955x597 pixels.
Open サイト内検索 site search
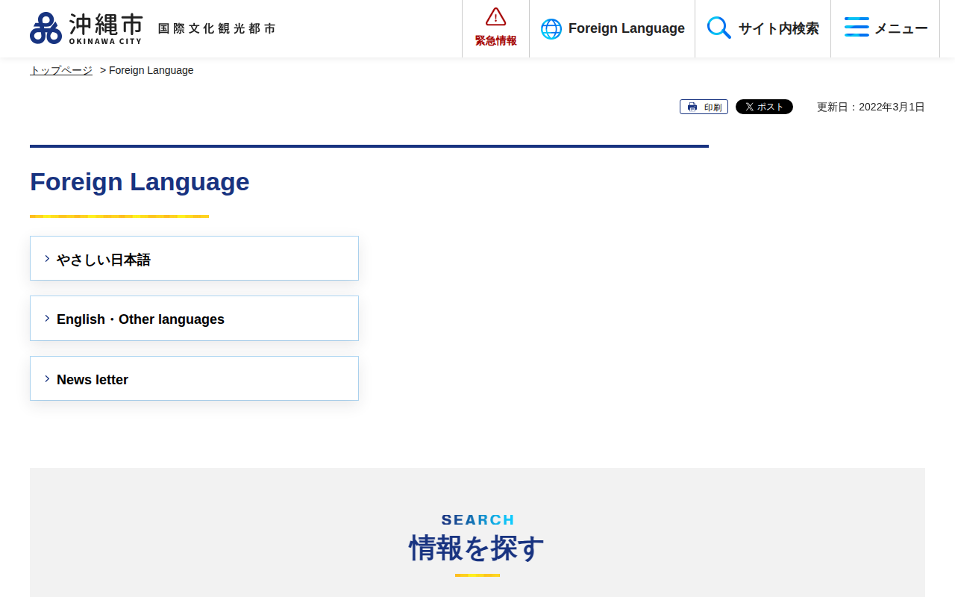(778, 28)
